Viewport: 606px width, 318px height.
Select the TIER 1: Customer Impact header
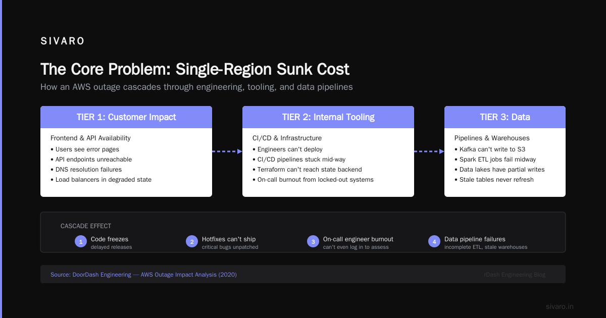pos(126,117)
